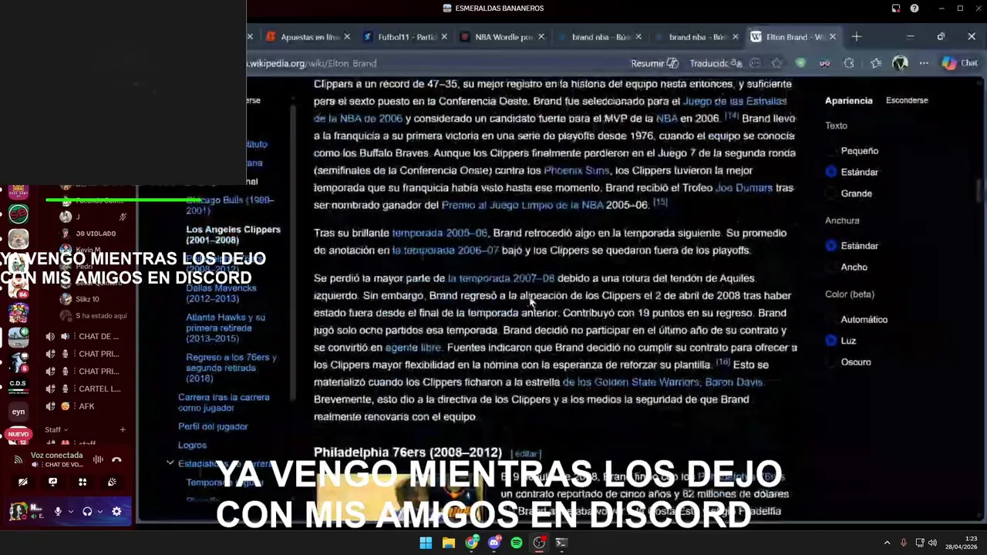The image size is (987, 555).
Task: Open Phoenix Suns link
Action: coord(577,170)
